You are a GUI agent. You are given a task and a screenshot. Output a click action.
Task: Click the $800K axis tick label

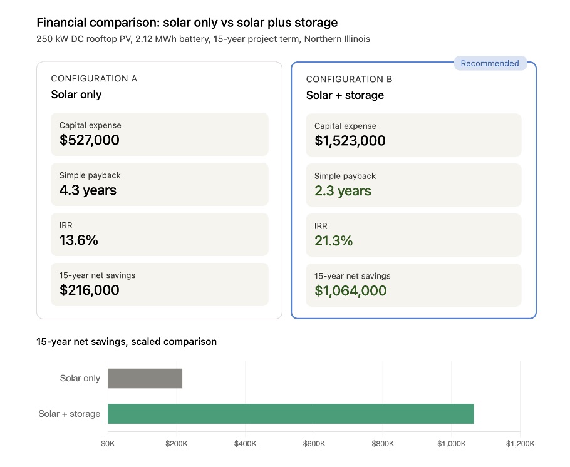(x=383, y=444)
